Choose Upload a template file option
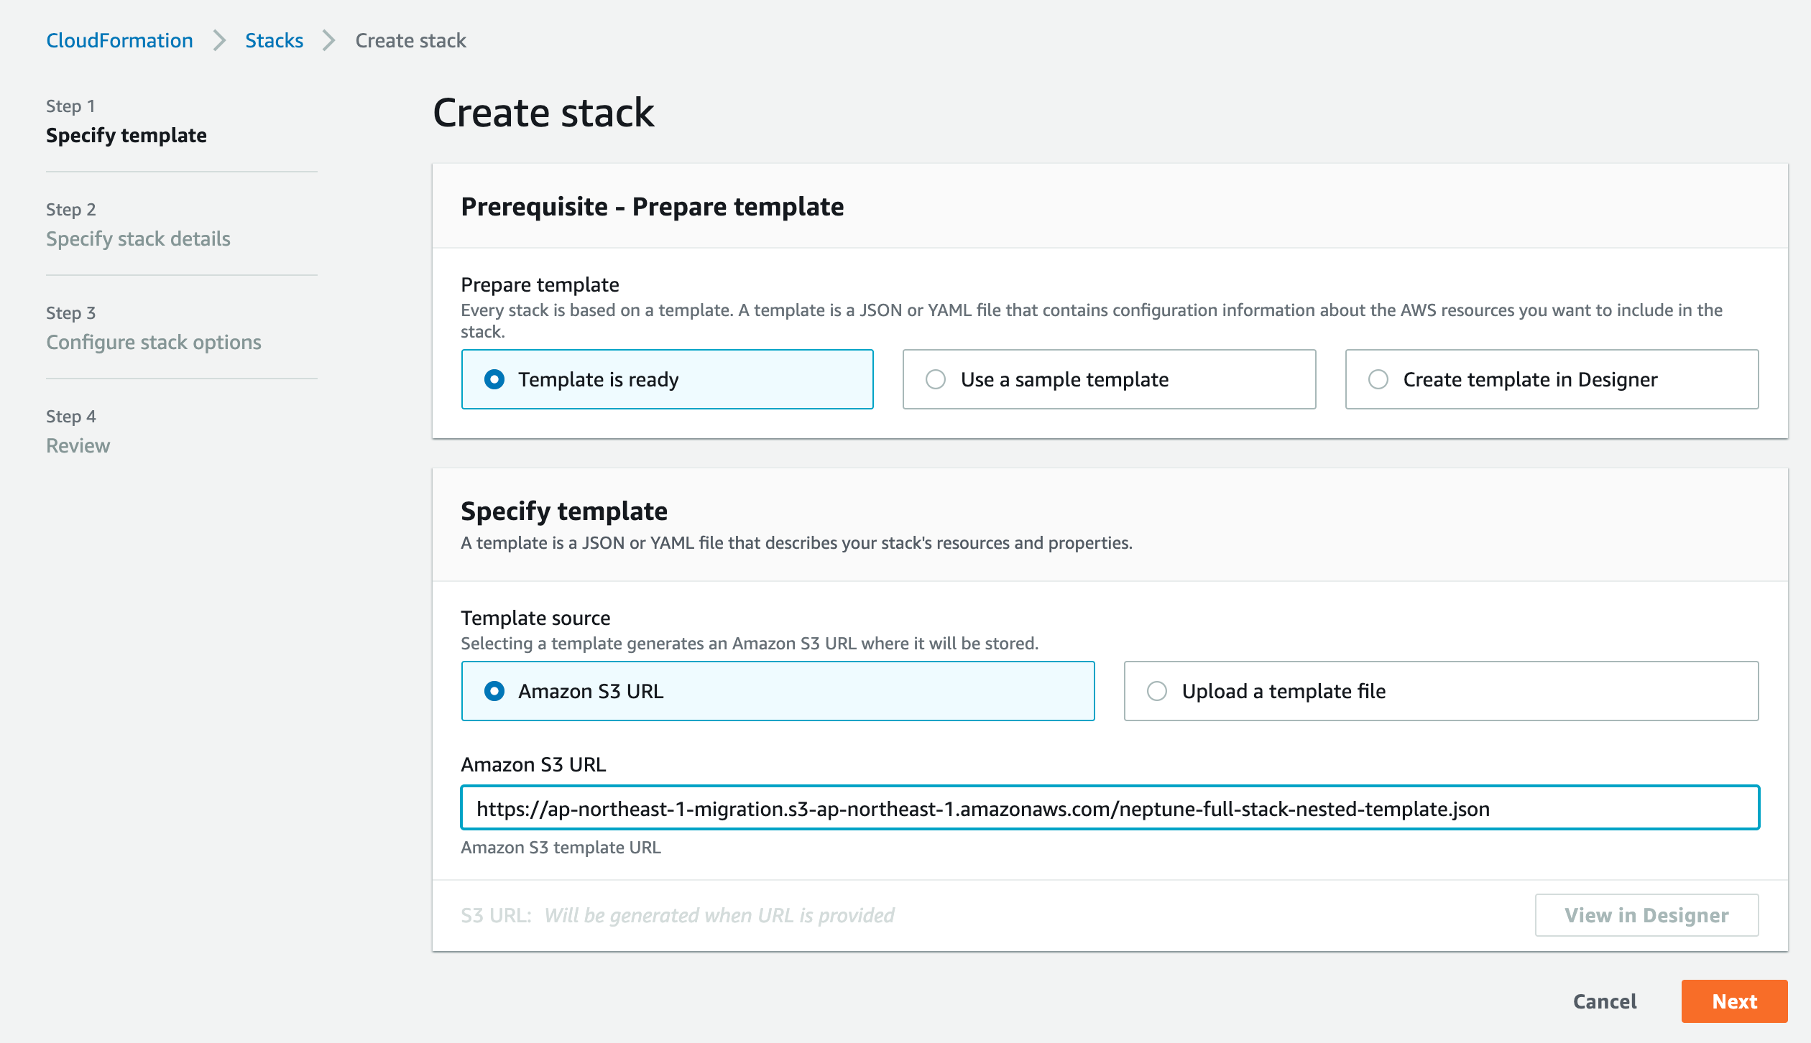This screenshot has height=1043, width=1811. pyautogui.click(x=1156, y=691)
